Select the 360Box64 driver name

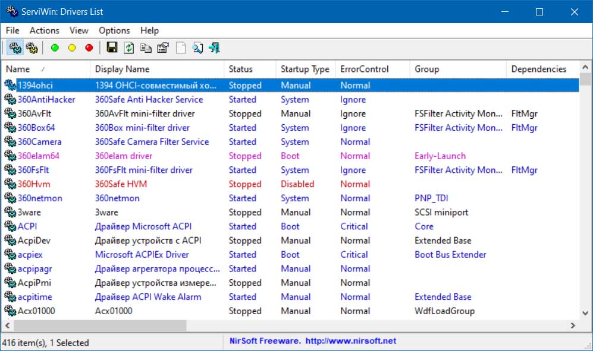point(36,128)
